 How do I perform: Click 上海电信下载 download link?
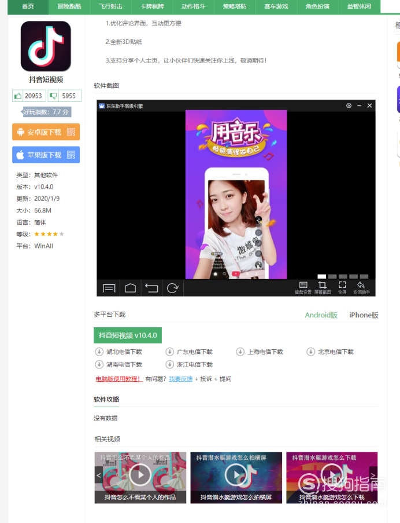point(265,352)
